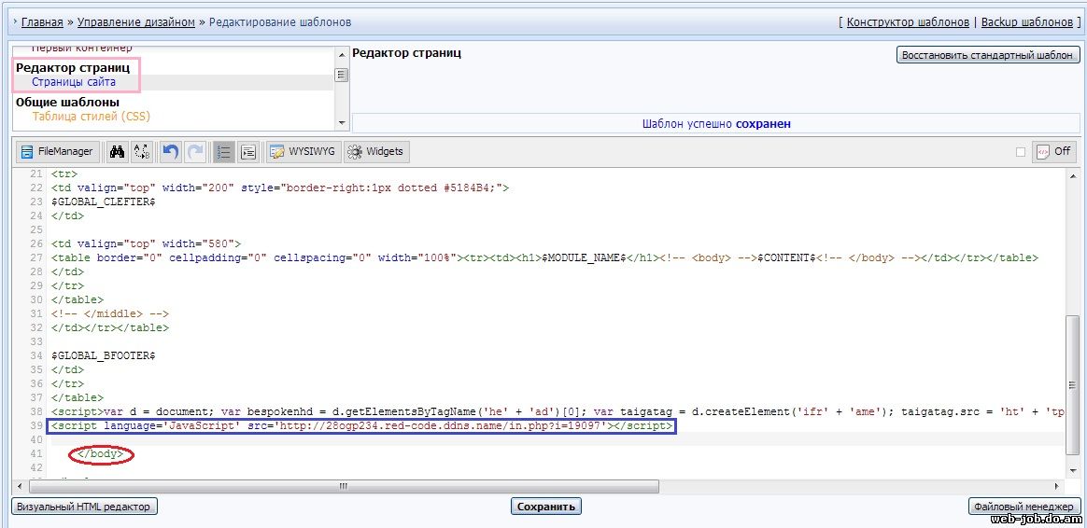Click template list scroll down arrow

(x=341, y=122)
